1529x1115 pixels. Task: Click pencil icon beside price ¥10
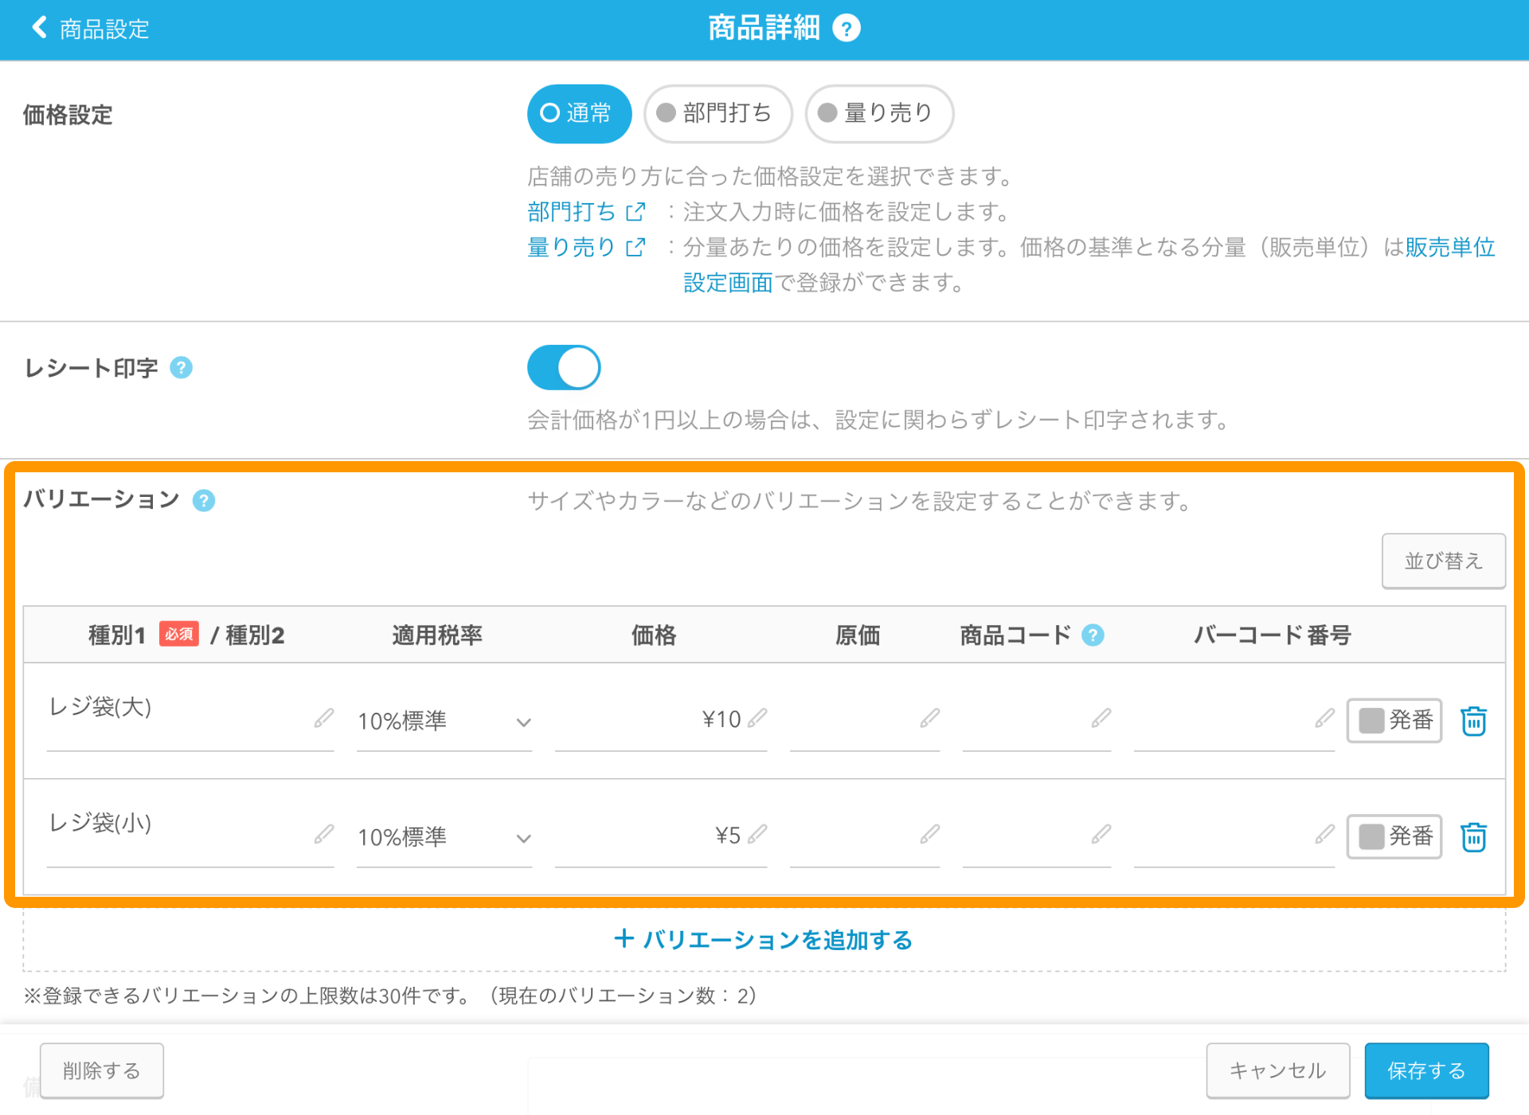pos(757,718)
